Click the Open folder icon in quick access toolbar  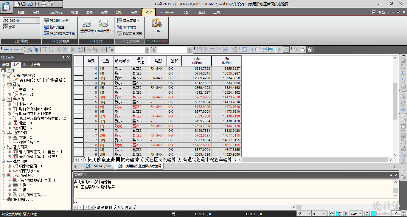[24, 4]
